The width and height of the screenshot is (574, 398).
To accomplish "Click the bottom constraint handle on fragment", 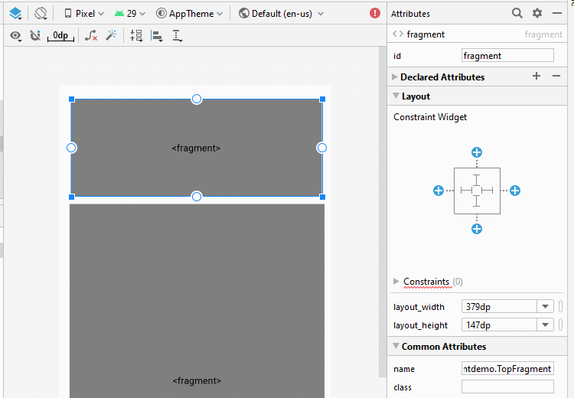I will pos(197,197).
